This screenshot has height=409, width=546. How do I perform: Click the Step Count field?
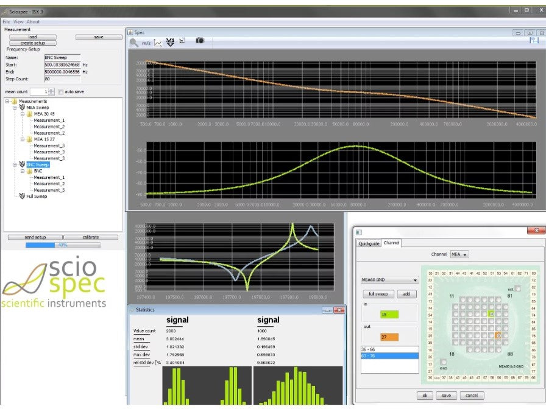[x=62, y=79]
